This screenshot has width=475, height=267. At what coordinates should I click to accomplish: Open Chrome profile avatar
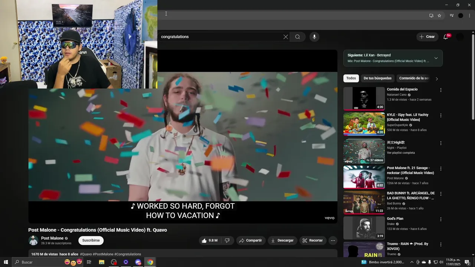click(461, 16)
